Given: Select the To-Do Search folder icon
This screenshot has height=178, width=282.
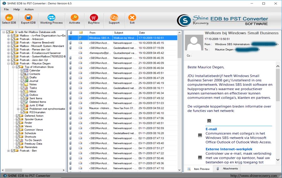Looking at the screenshot, I should (22, 140).
